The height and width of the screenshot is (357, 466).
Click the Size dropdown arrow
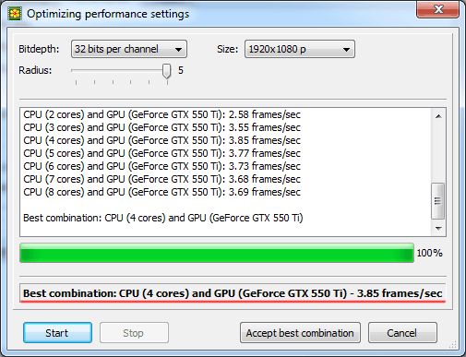pyautogui.click(x=346, y=50)
